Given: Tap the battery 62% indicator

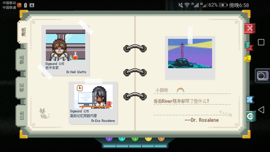Looking at the screenshot, I should (x=218, y=5).
